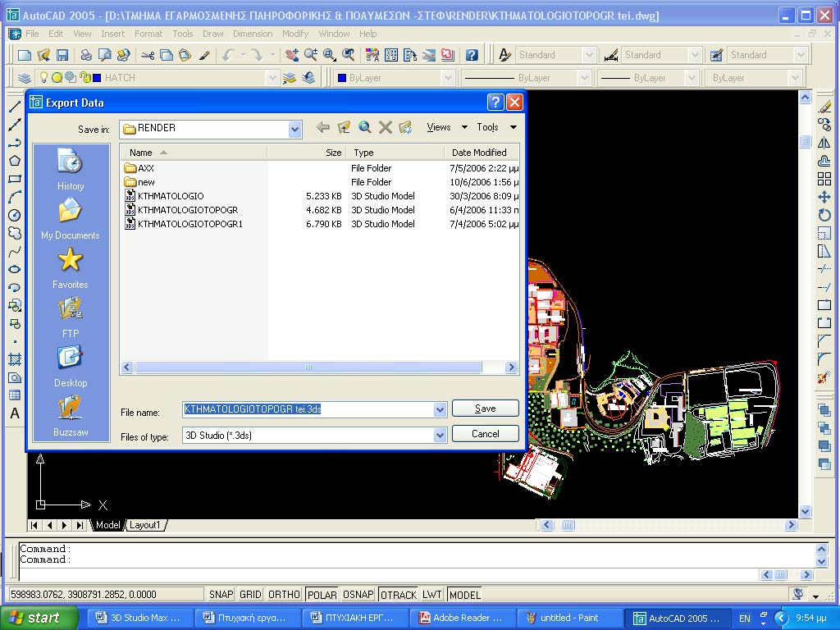Click the Cancel button
The width and height of the screenshot is (840, 630).
(486, 434)
